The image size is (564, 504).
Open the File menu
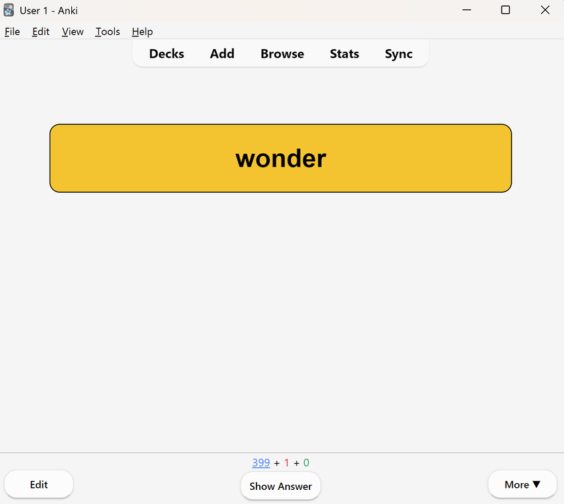(12, 32)
